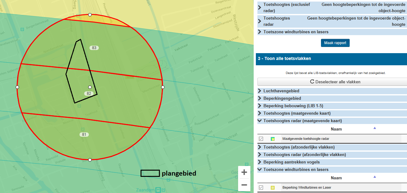Click the right handle of the red circle
The image size is (407, 193).
163,87
